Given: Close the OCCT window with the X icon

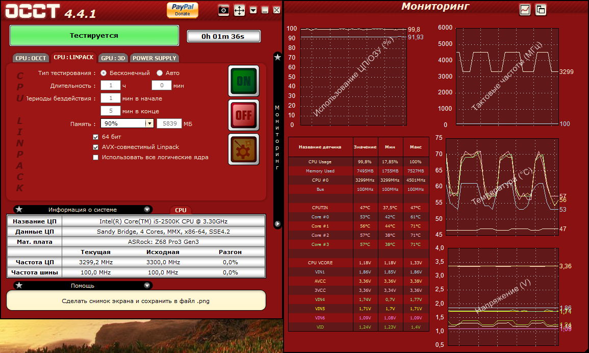Looking at the screenshot, I should pos(276,10).
